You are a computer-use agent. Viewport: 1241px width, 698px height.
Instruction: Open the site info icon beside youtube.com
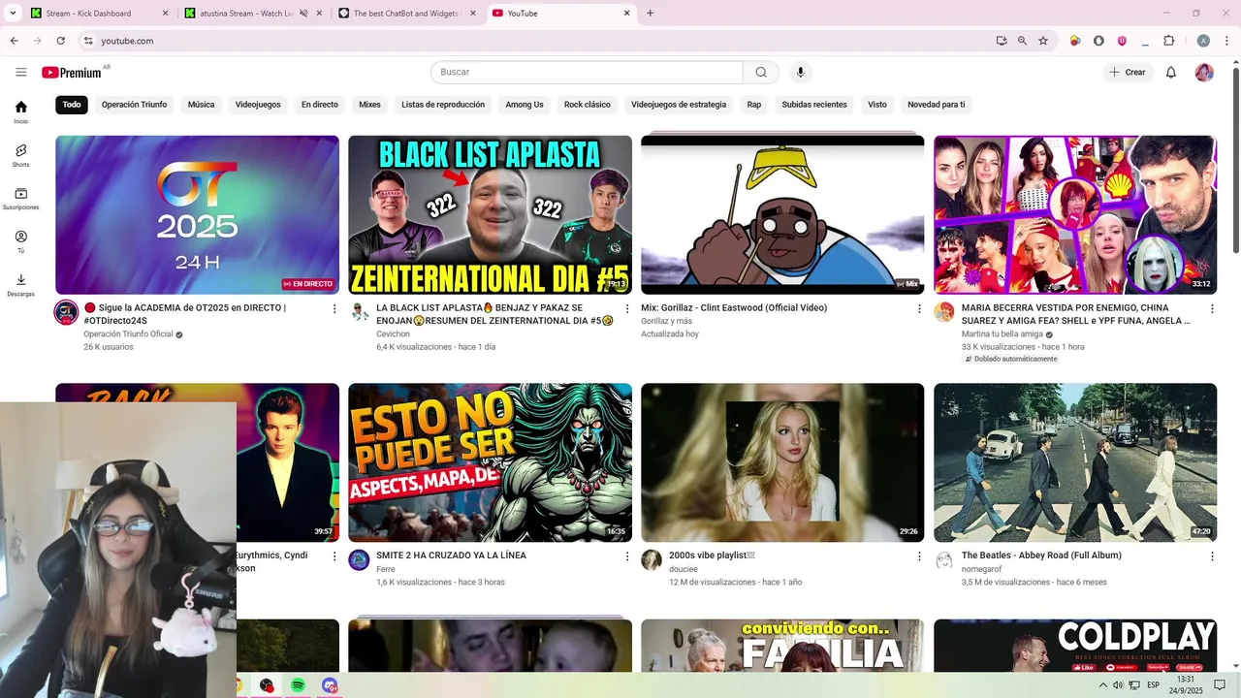tap(88, 41)
